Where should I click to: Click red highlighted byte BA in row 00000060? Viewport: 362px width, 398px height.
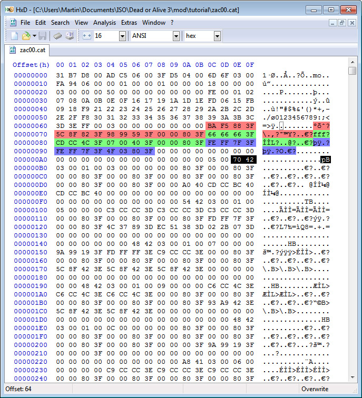point(212,126)
